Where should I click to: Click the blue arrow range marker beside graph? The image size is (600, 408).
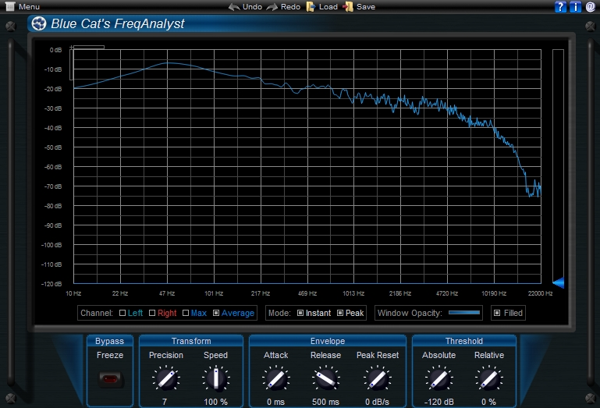(x=559, y=282)
